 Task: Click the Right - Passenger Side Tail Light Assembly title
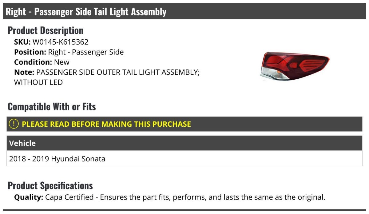tap(86, 12)
